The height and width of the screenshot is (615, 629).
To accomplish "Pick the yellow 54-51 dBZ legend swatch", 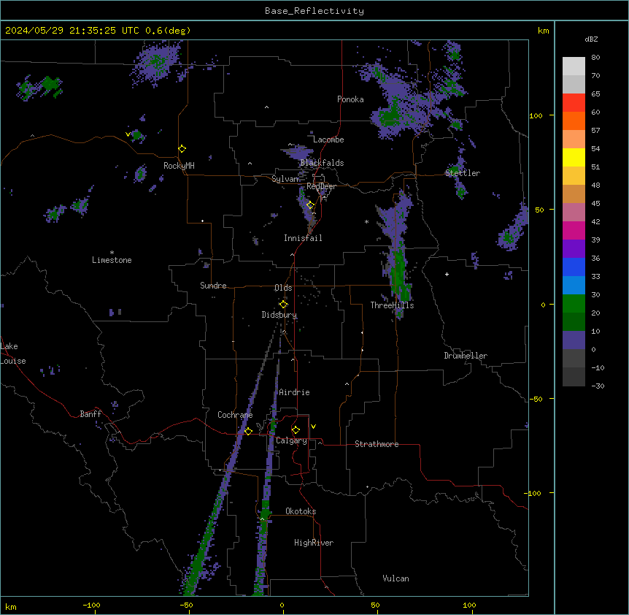I will click(x=574, y=157).
